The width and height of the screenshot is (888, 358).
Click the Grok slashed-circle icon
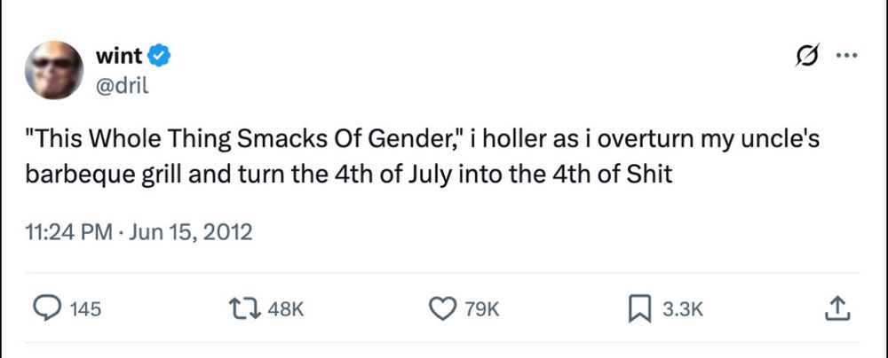point(808,58)
